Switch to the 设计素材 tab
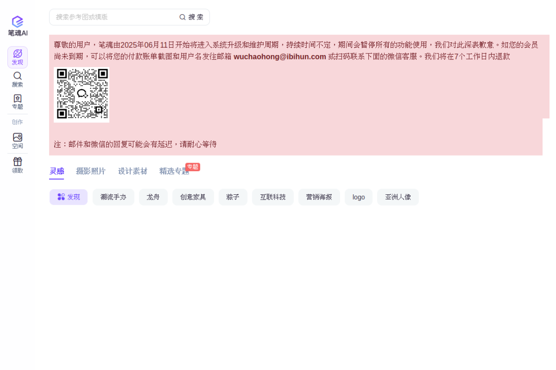Viewport: 556px width, 370px height. pos(132,171)
